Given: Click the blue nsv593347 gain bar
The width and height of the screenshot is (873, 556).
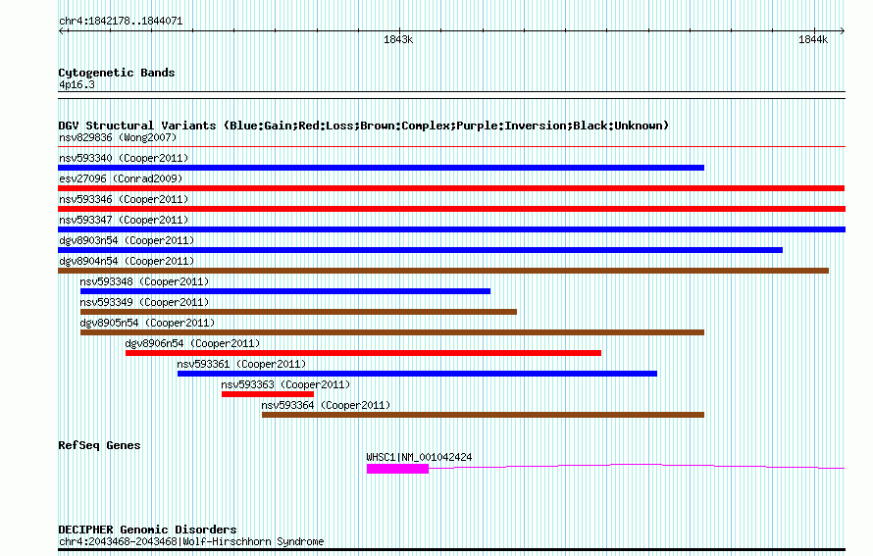Looking at the screenshot, I should [x=451, y=229].
